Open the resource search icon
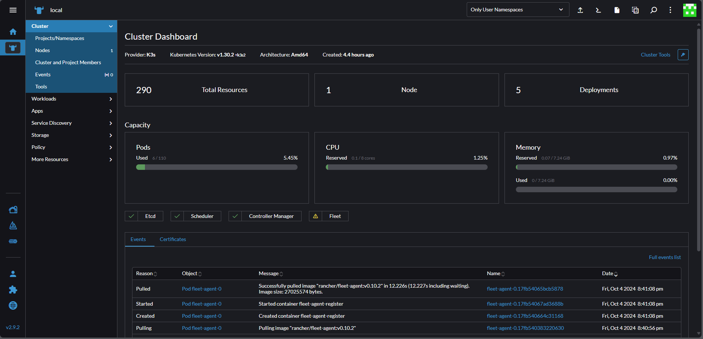The height and width of the screenshot is (339, 703). click(x=653, y=10)
